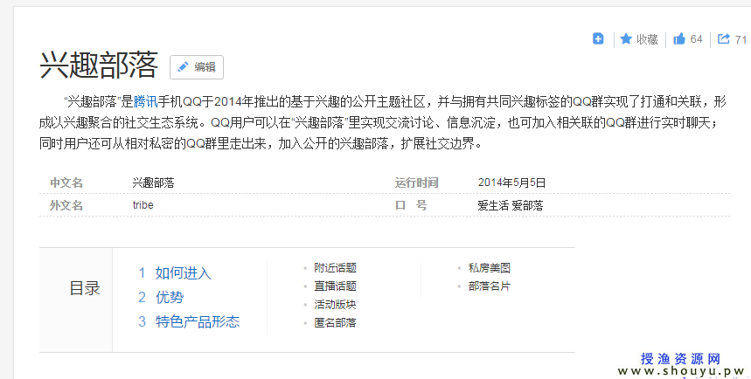Image resolution: width=751 pixels, height=379 pixels.
Task: Click the slogan 爱生活 爱部落
Action: (511, 206)
